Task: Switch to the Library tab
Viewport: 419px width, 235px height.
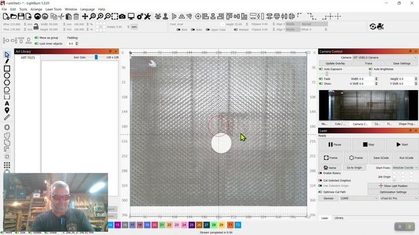Action: pyautogui.click(x=338, y=218)
